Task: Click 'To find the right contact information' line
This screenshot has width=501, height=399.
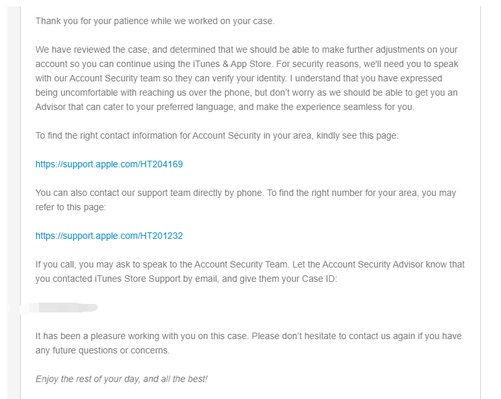Action: pos(130,135)
